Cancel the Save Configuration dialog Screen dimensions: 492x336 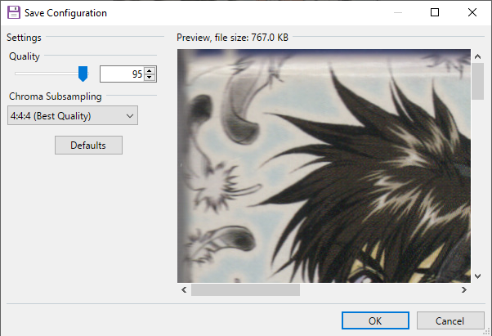pyautogui.click(x=450, y=320)
